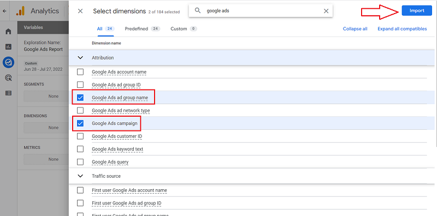
Task: Click the back arrow beside Analytics logo
Action: (4, 11)
